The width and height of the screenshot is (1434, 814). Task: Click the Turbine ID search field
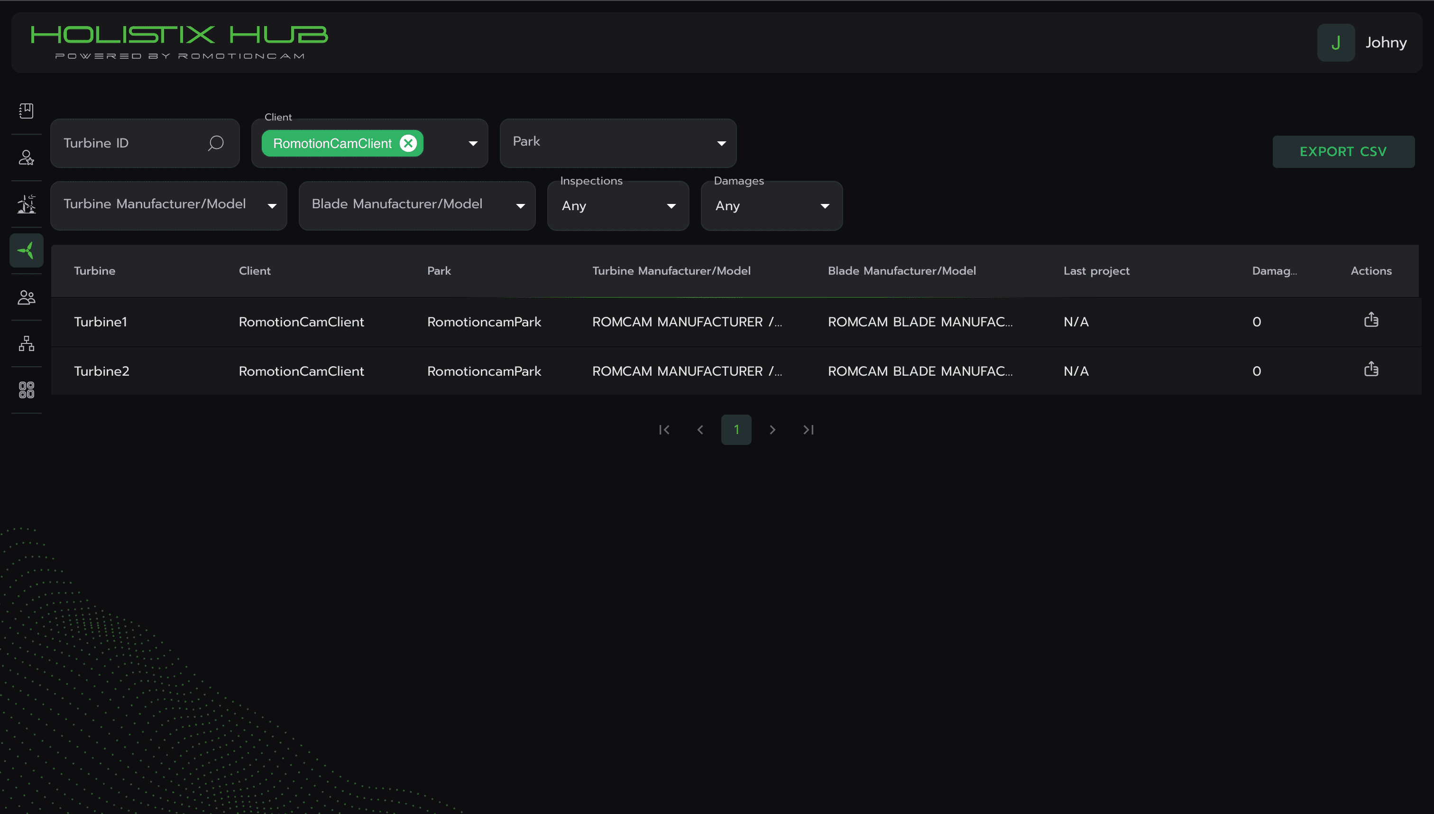129,143
